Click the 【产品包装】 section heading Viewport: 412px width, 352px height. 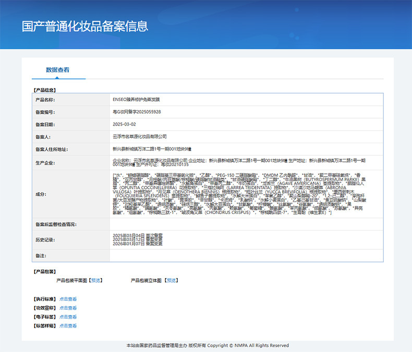(x=45, y=271)
